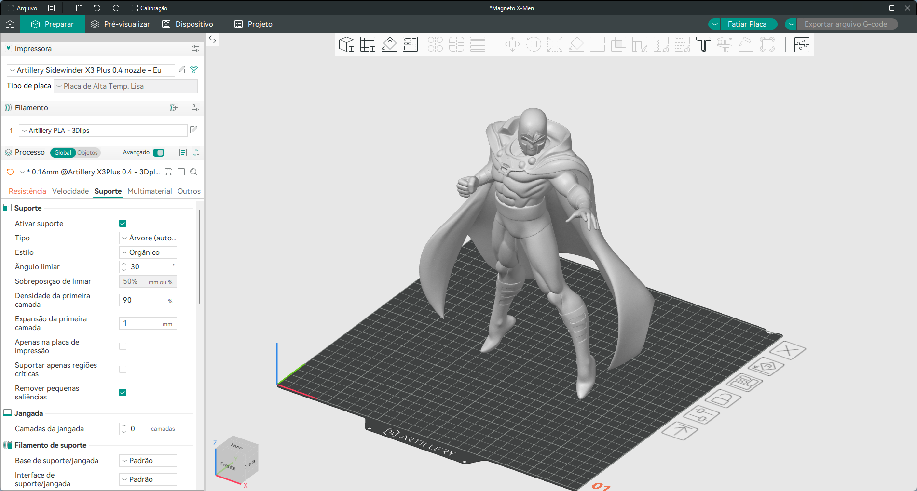Collapse the left sidebar panel arrow
Viewport: 917px width, 491px height.
pyautogui.click(x=213, y=40)
